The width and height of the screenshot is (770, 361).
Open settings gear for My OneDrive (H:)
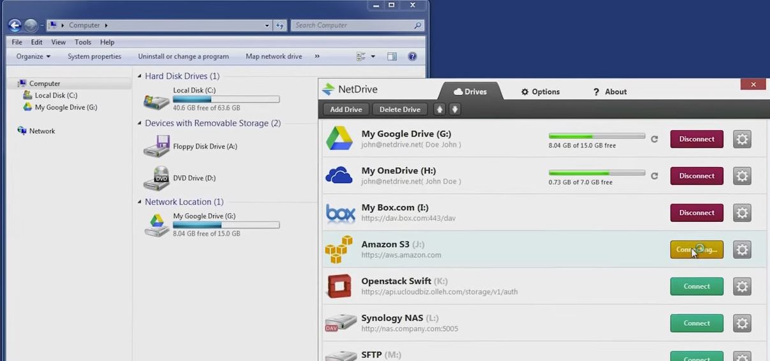(742, 176)
